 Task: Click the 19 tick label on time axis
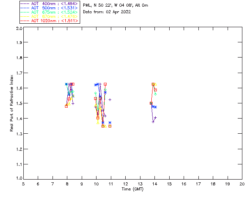(228, 184)
